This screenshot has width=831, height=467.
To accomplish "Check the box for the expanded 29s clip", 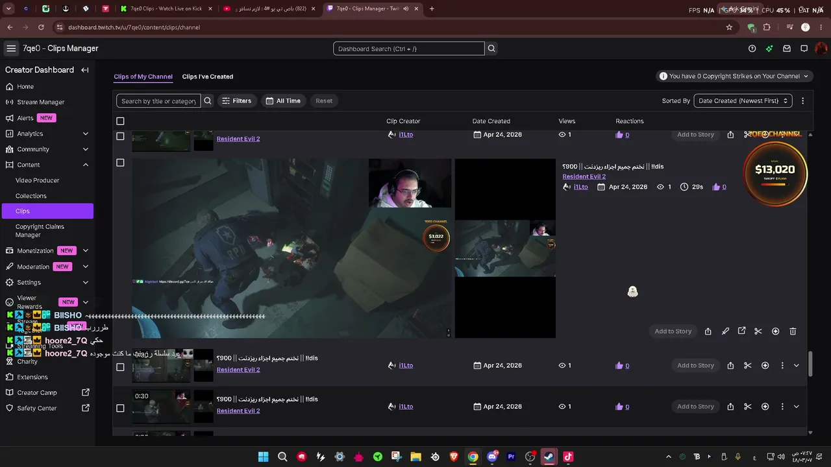I will pyautogui.click(x=120, y=163).
